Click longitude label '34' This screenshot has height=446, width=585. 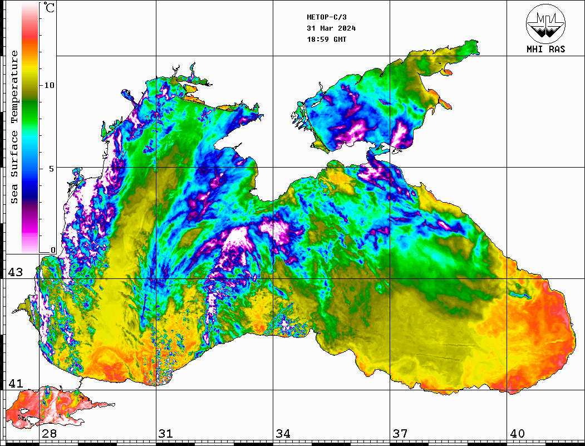[283, 433]
